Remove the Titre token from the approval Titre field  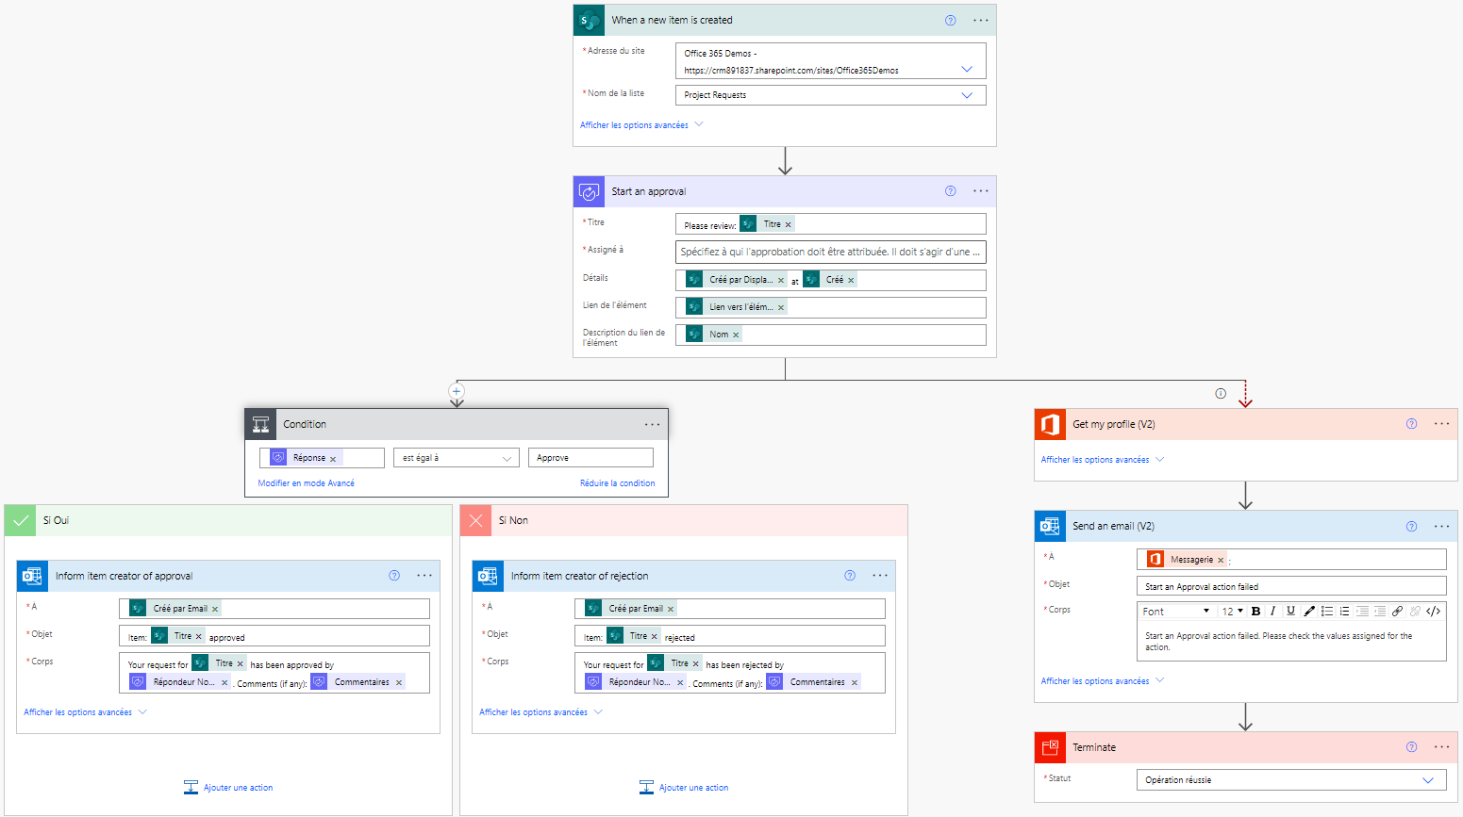point(789,225)
